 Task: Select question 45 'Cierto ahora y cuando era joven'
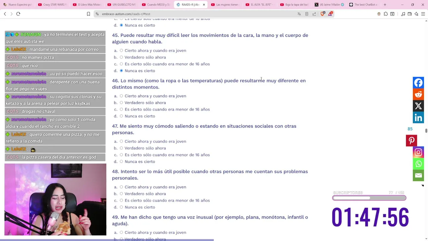(x=121, y=51)
